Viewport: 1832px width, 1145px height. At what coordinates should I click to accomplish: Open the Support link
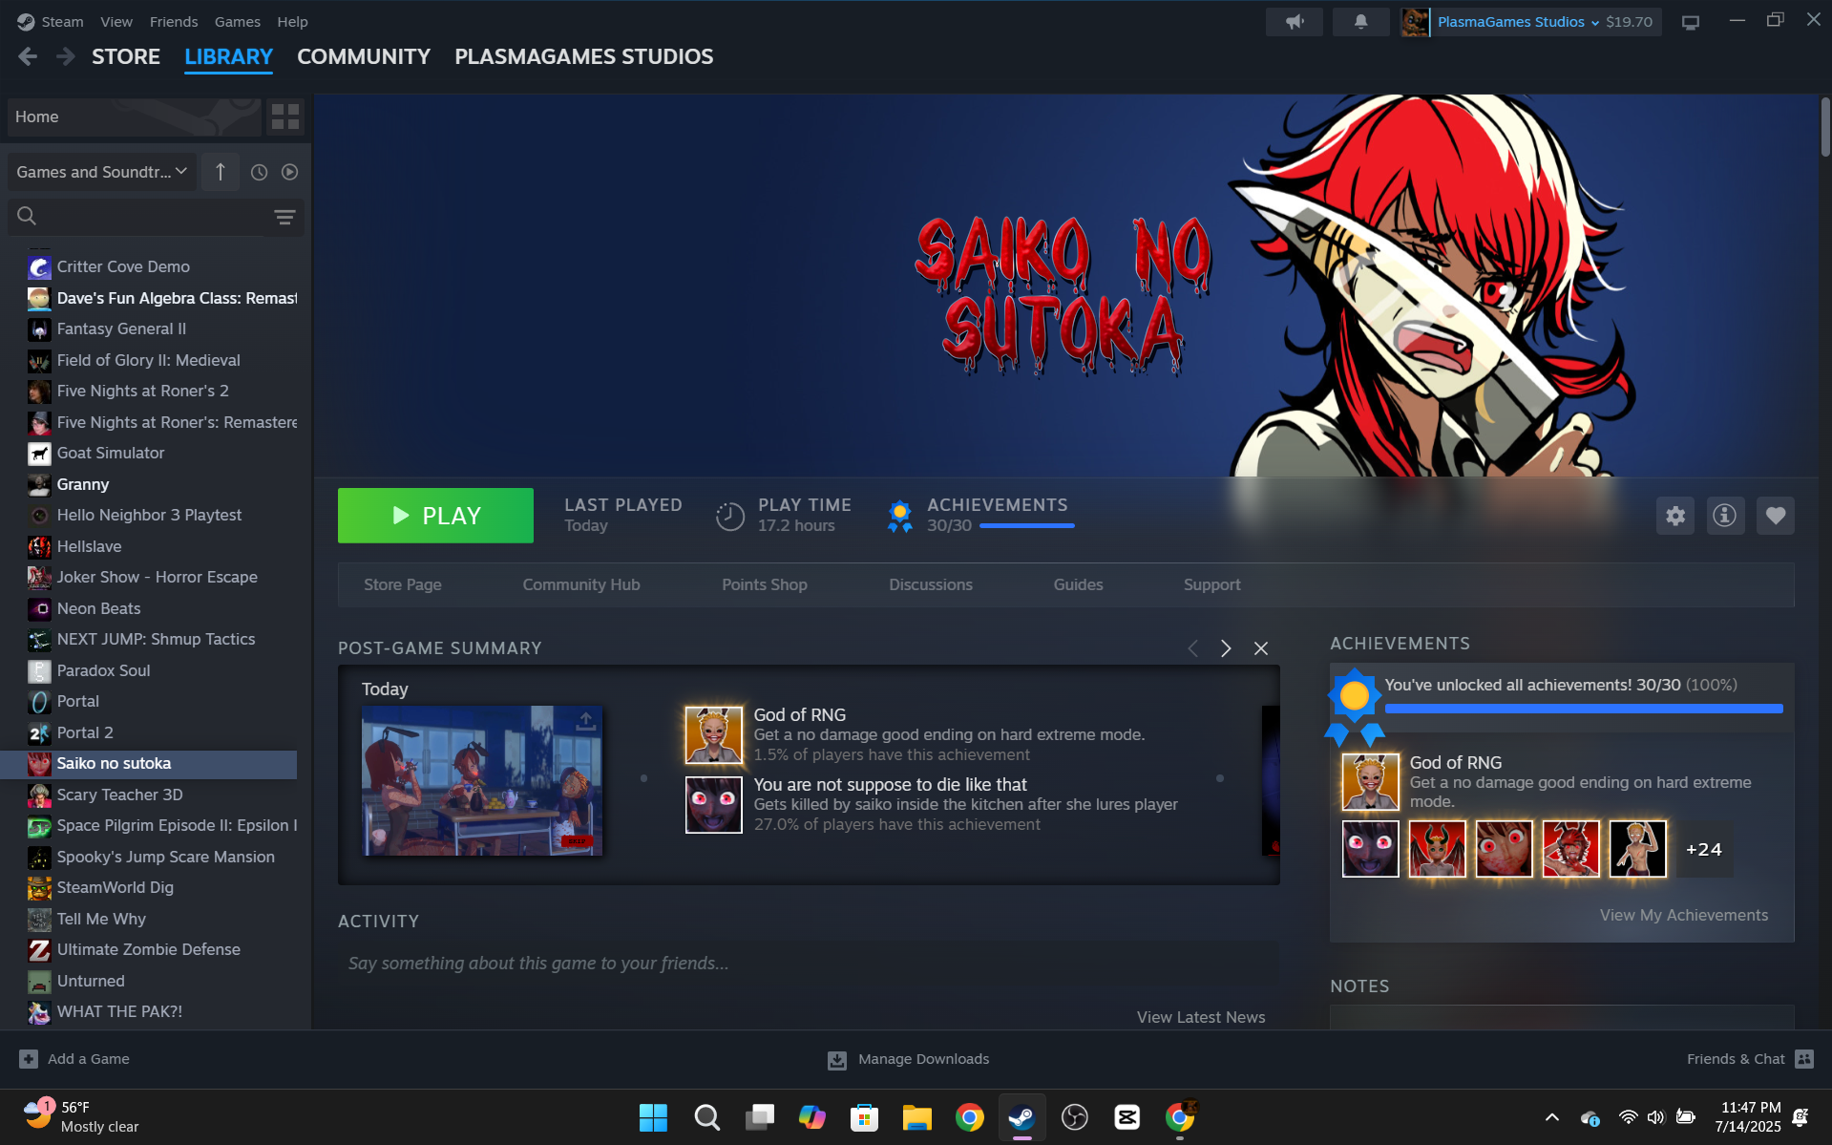coord(1211,584)
